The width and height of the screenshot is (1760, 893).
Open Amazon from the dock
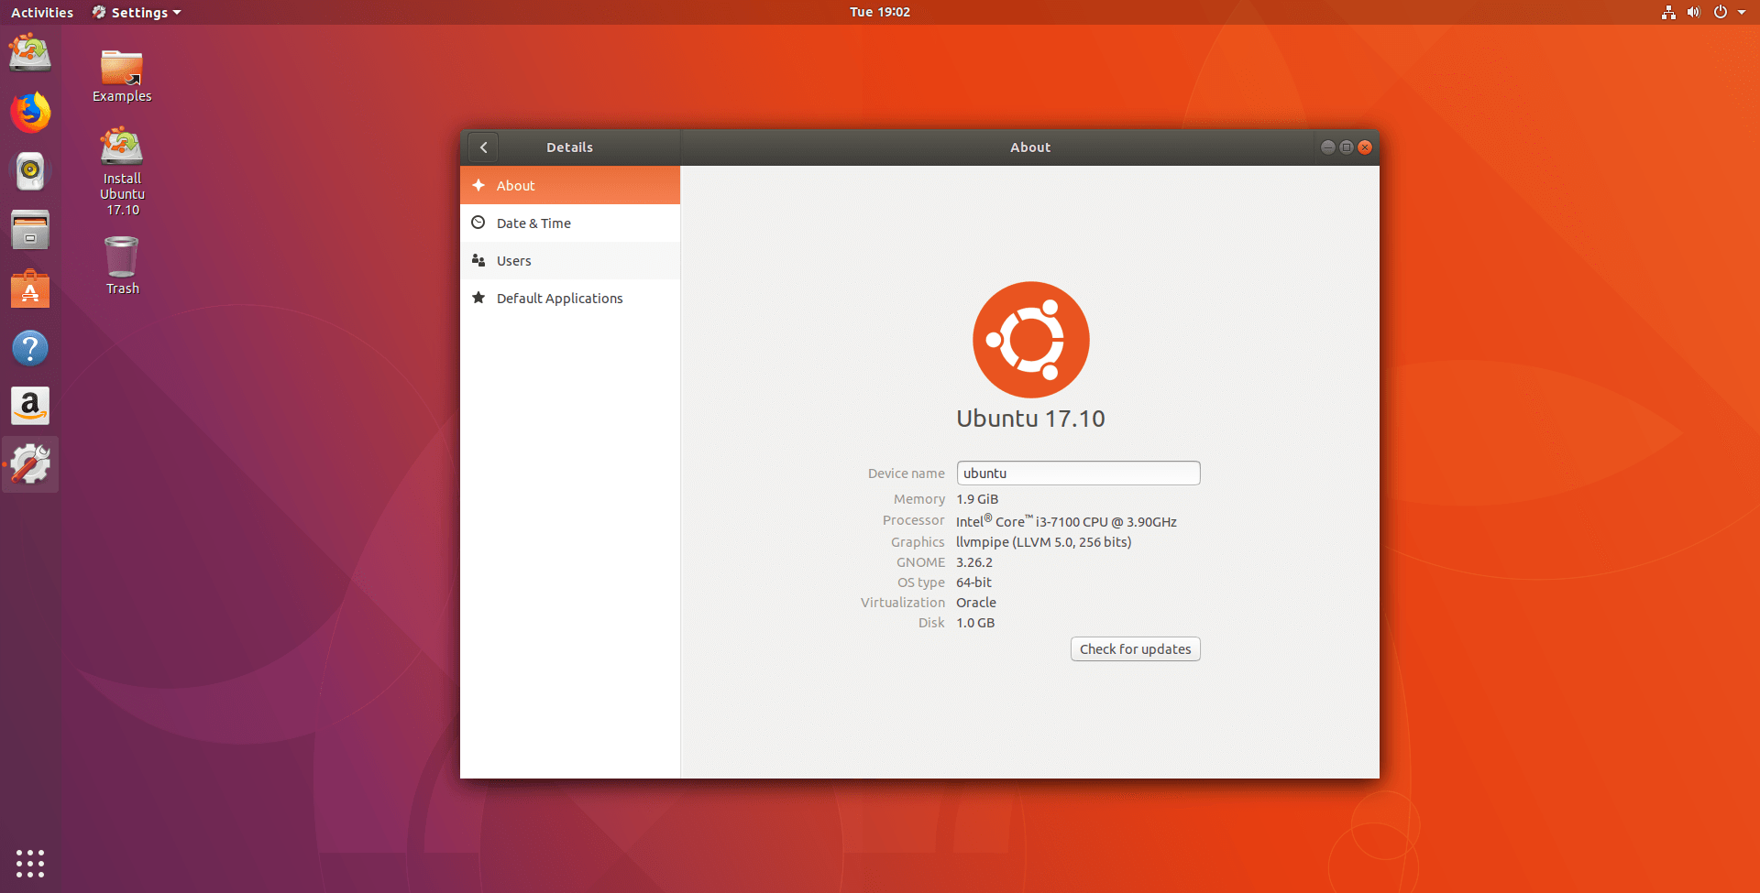tap(30, 406)
